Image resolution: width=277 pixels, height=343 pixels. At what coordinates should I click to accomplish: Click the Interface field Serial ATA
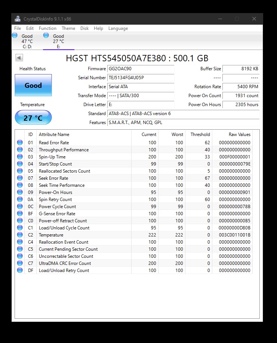coord(141,87)
